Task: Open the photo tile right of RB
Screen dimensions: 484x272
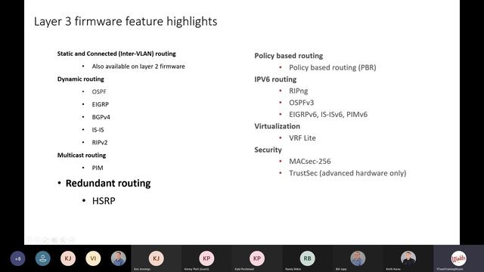Action: [x=358, y=258]
